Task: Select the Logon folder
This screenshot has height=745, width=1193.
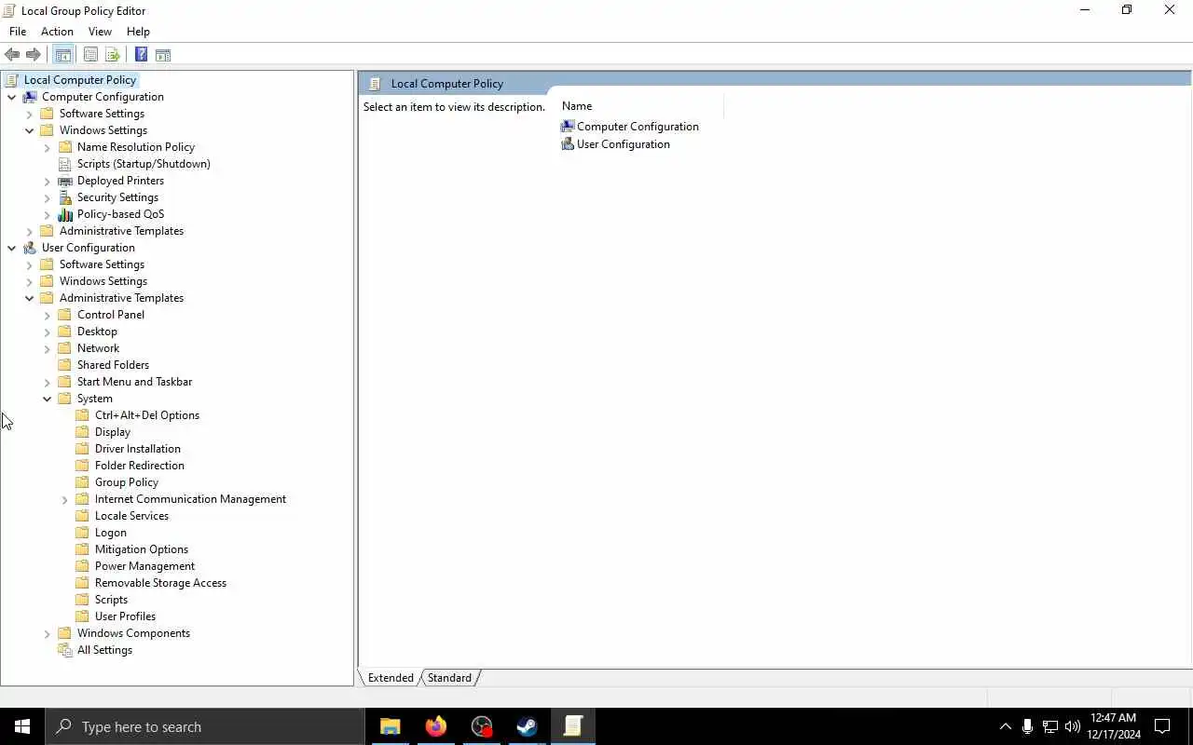Action: click(111, 533)
